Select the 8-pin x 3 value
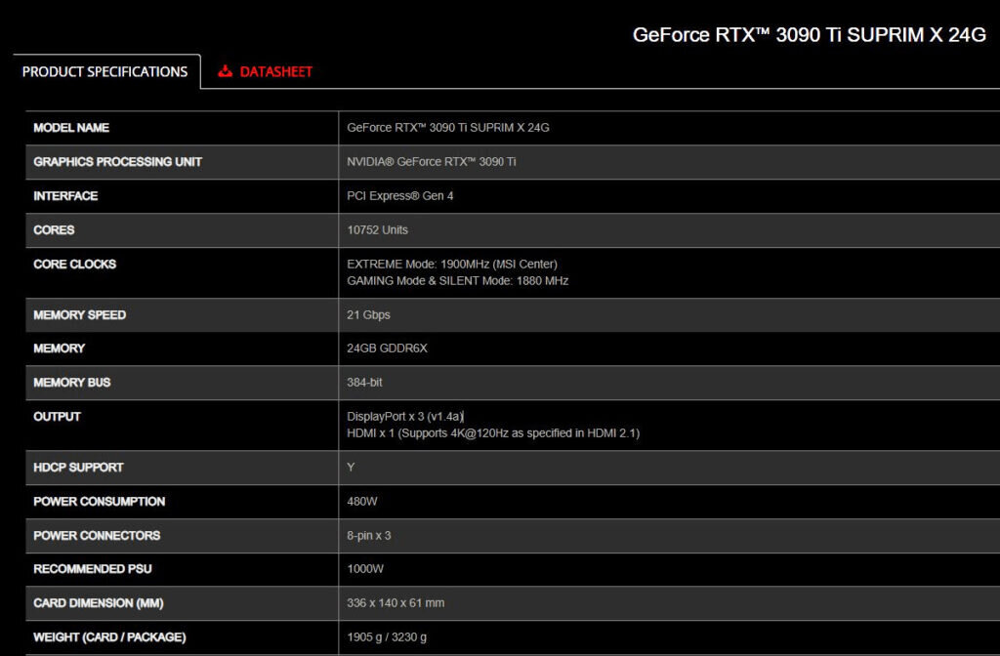This screenshot has height=656, width=1000. (368, 536)
